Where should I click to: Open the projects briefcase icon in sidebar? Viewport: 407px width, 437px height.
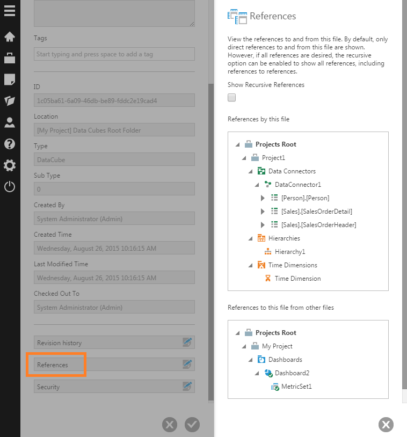10,58
